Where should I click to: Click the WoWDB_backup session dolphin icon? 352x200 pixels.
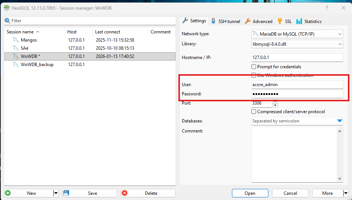click(x=16, y=64)
